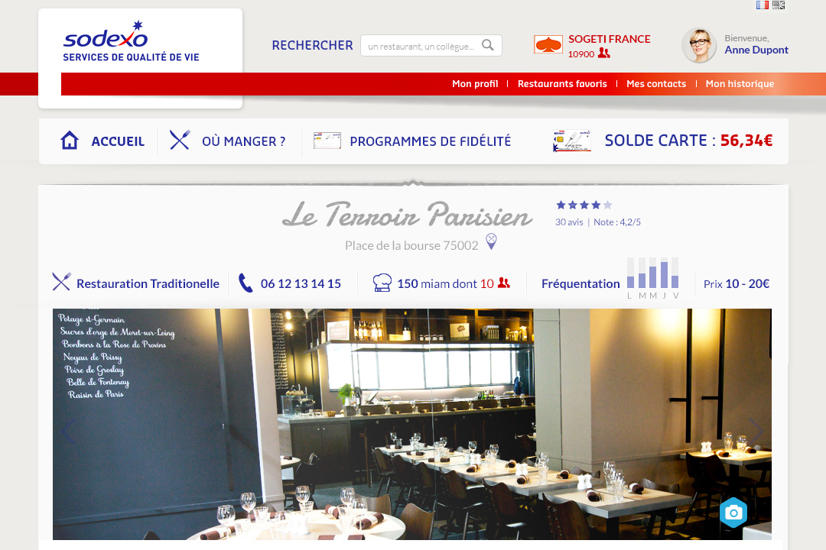Screen dimensions: 826x550
Task: Go to Restaurants favoris
Action: pyautogui.click(x=562, y=84)
